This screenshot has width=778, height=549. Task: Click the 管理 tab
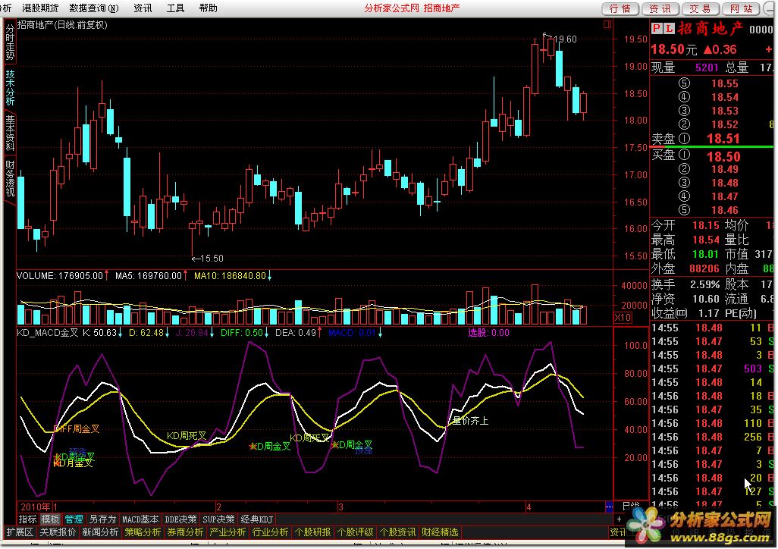coord(74,519)
